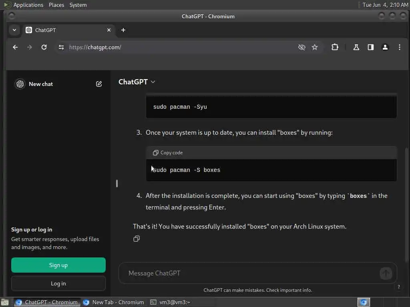Toggle the browser side panel

click(x=370, y=47)
